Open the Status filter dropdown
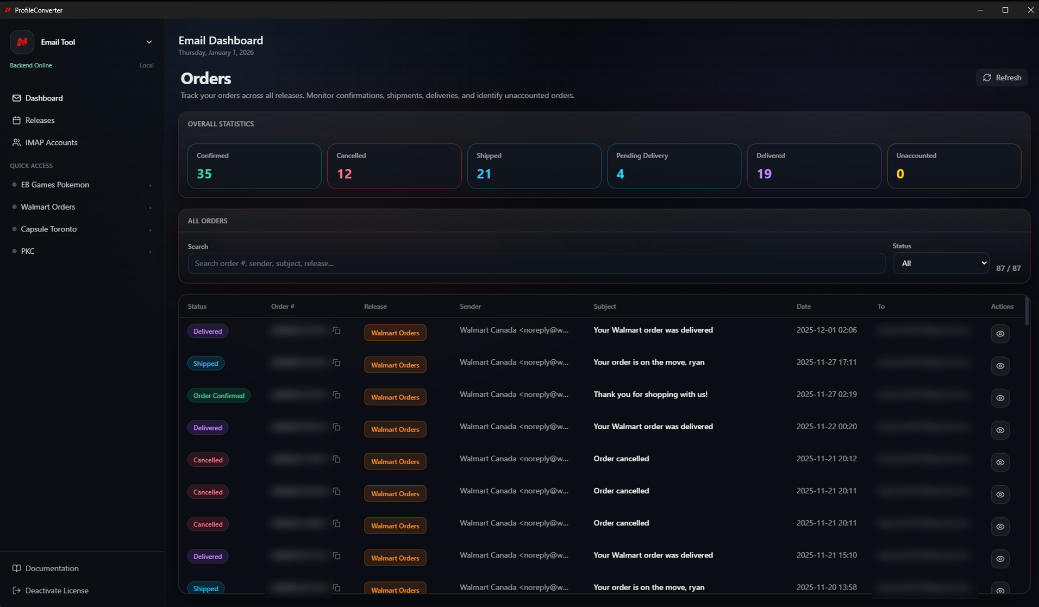Screen dimensions: 1039x607 941,263
